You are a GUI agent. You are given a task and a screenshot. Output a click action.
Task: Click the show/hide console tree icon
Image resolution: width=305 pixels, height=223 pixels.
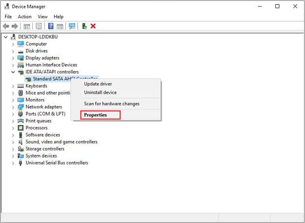[27, 26]
